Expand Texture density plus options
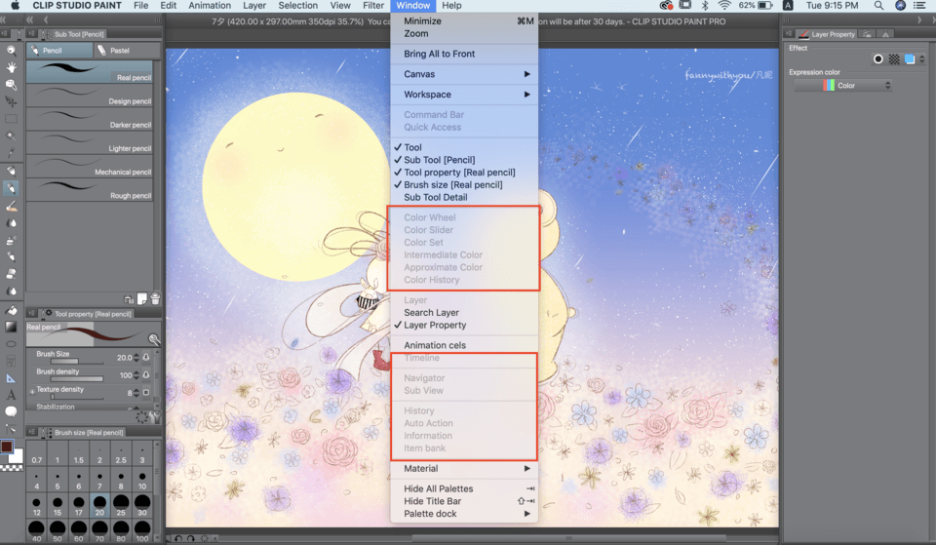This screenshot has height=545, width=936. click(32, 392)
